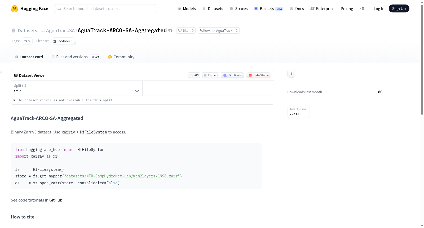Open the Split train dropdown
The image size is (424, 228).
click(77, 88)
